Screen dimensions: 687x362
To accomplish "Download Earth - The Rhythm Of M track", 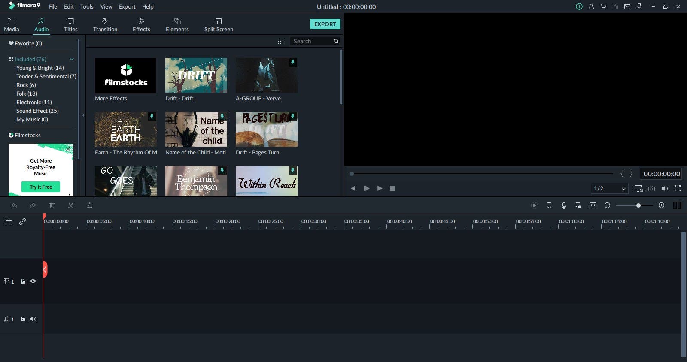I will coord(152,116).
